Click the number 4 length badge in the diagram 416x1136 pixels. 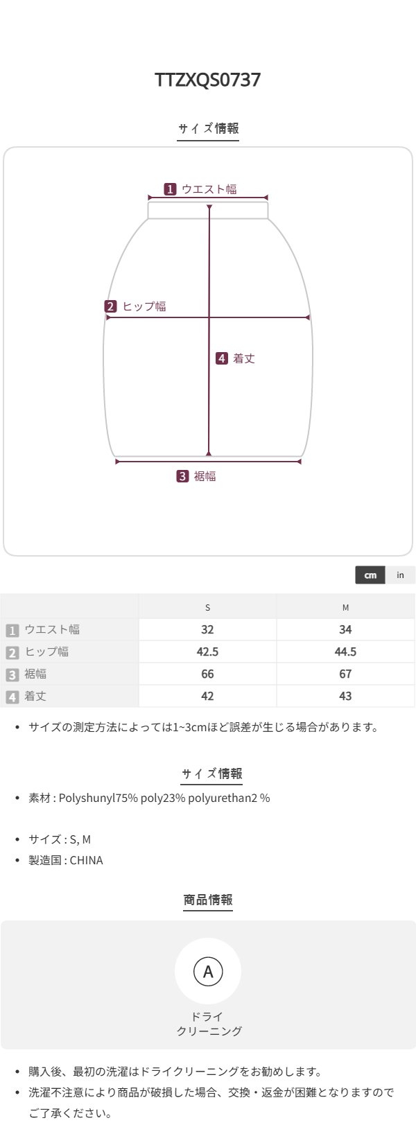[x=222, y=358]
